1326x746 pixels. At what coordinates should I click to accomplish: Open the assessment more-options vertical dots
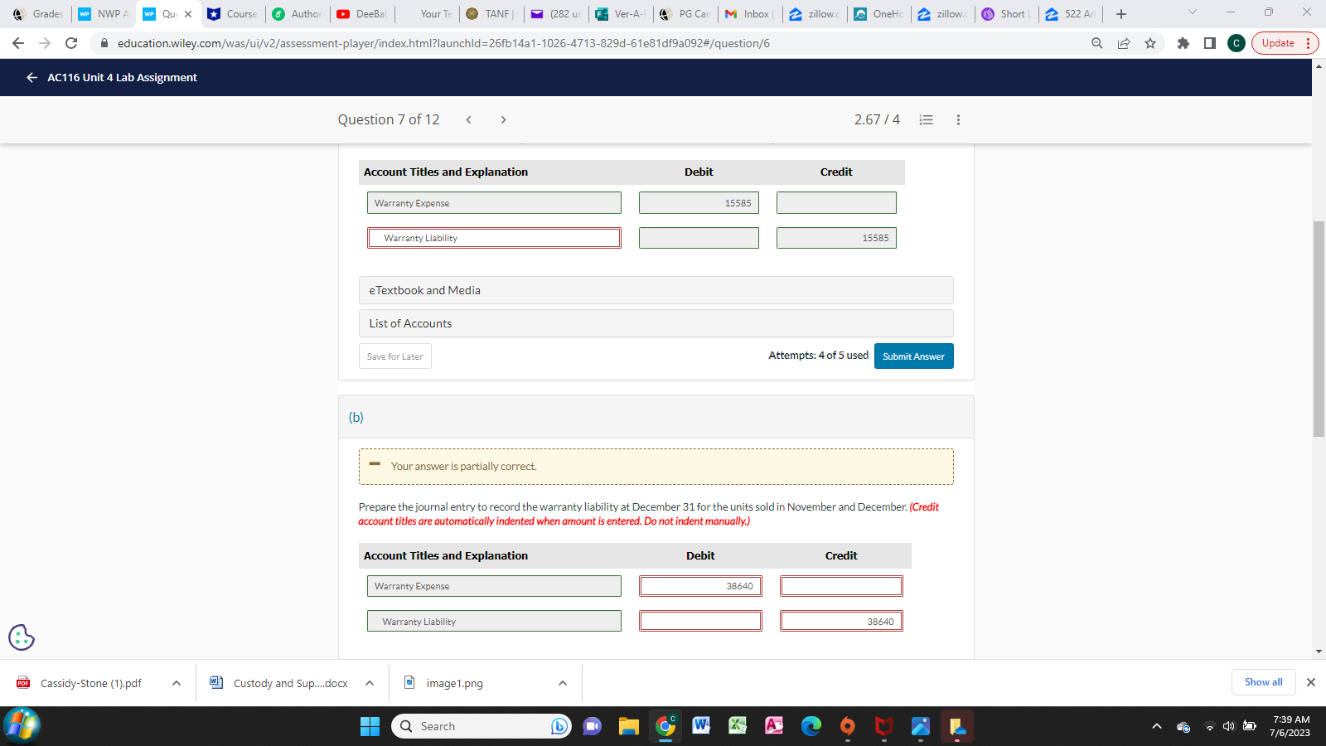[958, 119]
